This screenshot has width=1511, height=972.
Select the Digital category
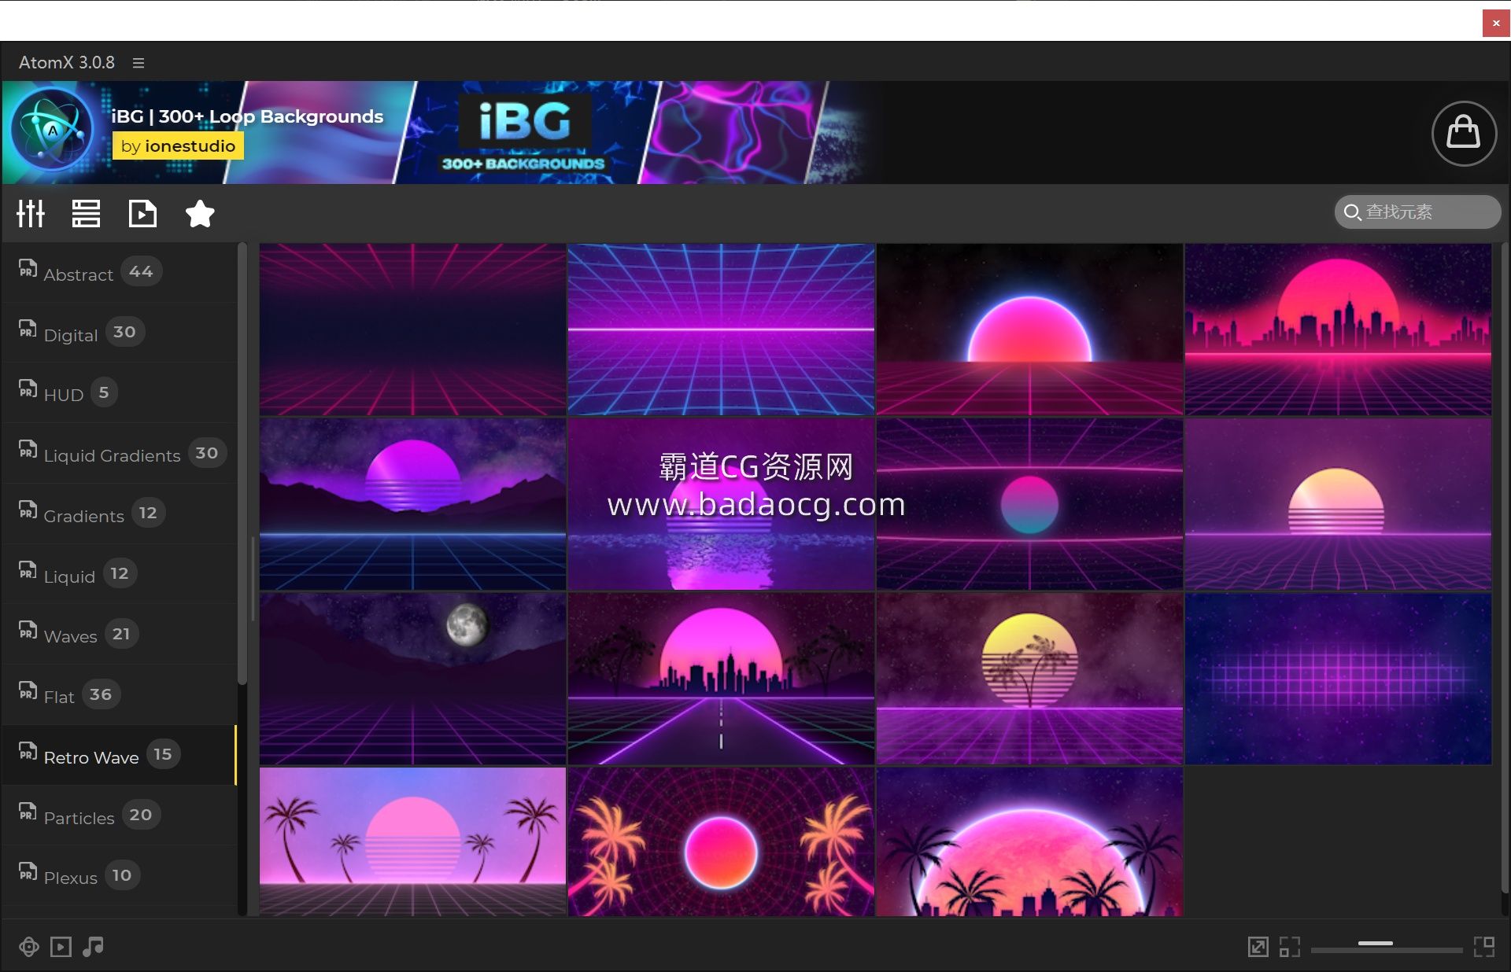pyautogui.click(x=119, y=333)
